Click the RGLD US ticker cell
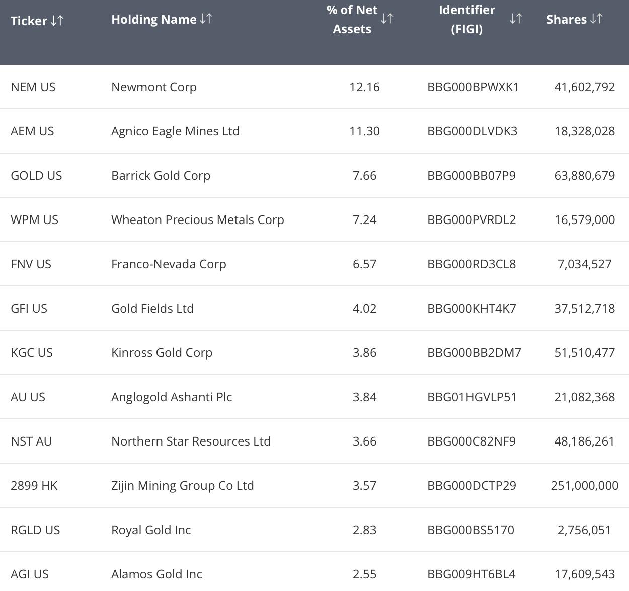 (x=35, y=530)
